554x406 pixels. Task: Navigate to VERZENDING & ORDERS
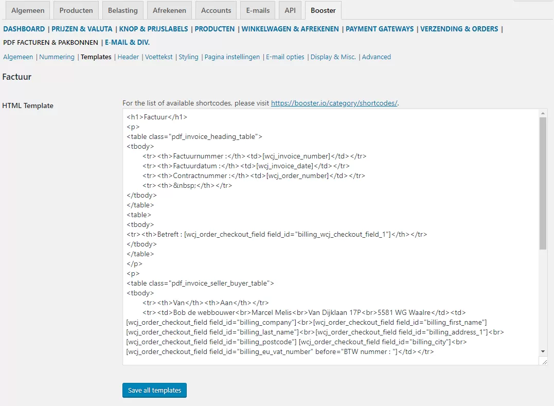click(x=459, y=29)
